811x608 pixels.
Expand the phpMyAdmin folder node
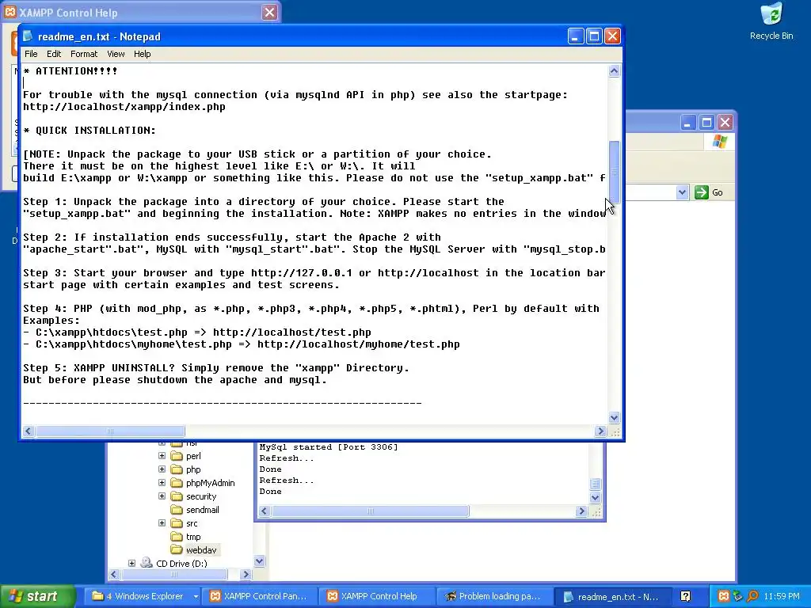click(162, 483)
